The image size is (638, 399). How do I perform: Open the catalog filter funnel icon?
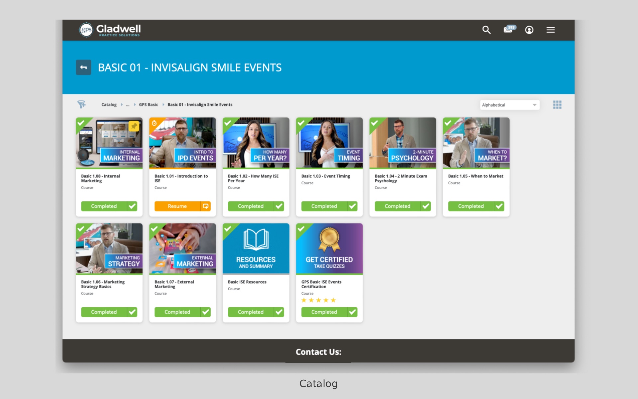coord(81,104)
